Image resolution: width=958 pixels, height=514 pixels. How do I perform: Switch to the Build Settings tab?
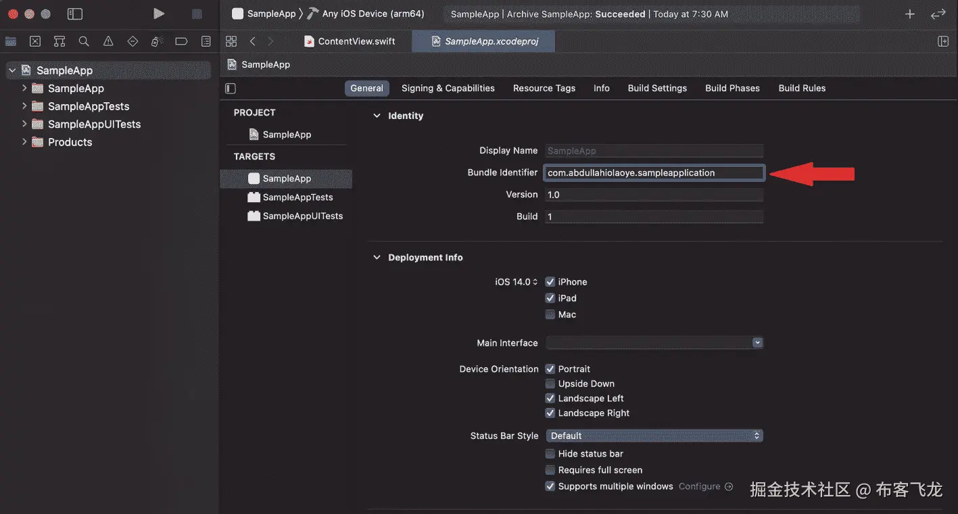click(x=657, y=88)
